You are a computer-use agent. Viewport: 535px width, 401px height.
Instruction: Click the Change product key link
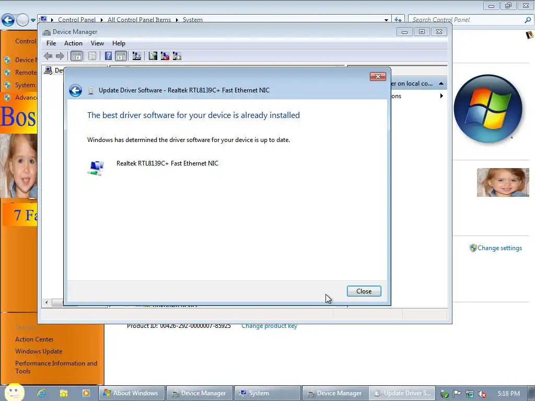pyautogui.click(x=269, y=326)
